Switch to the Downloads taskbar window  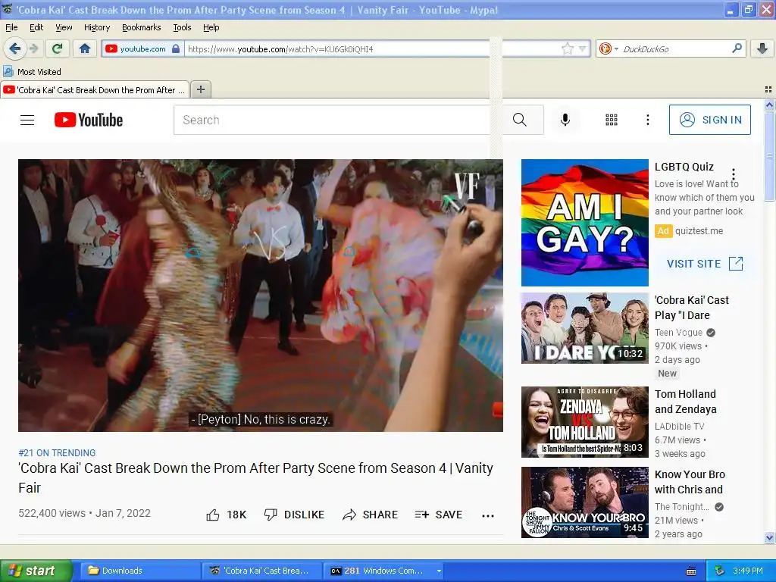click(140, 571)
